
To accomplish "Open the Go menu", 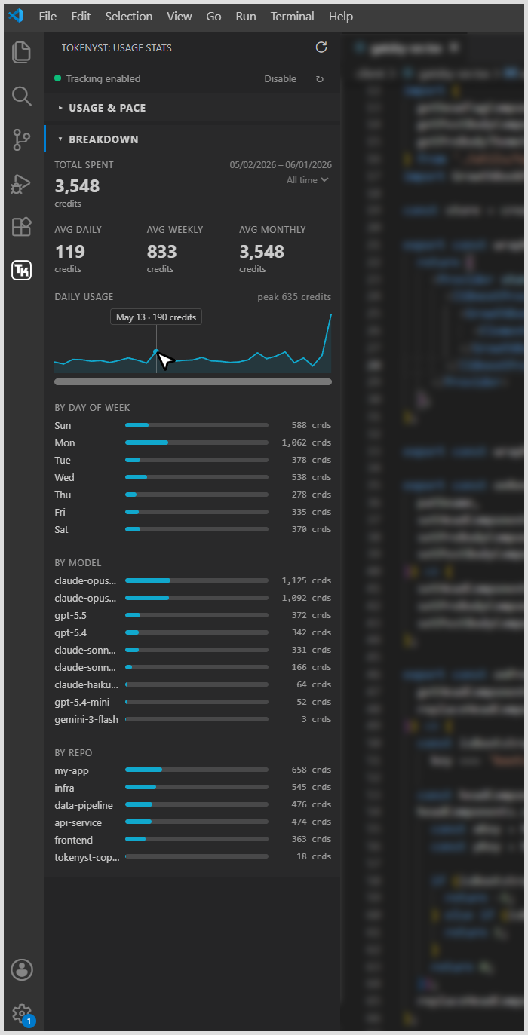I will click(x=214, y=16).
